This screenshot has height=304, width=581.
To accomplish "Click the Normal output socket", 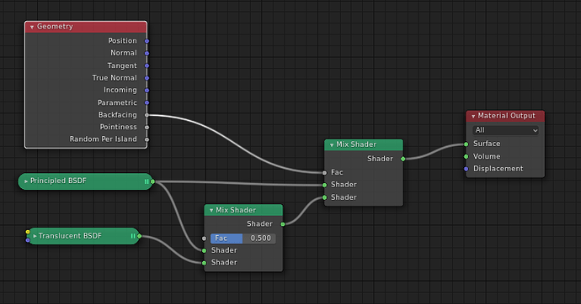I will (x=147, y=53).
